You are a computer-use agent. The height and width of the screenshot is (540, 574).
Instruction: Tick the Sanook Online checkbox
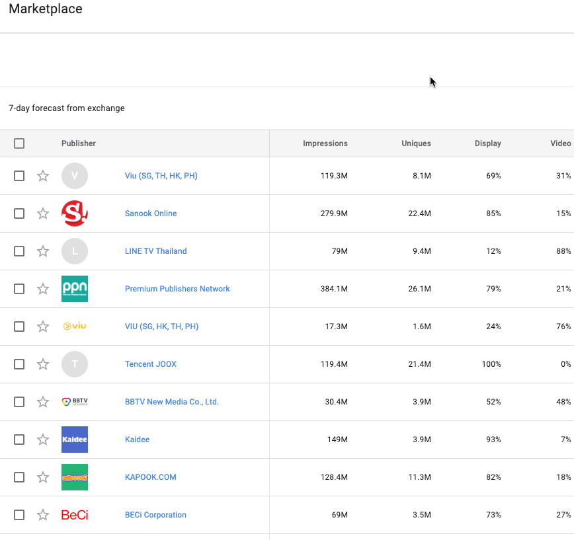[19, 213]
